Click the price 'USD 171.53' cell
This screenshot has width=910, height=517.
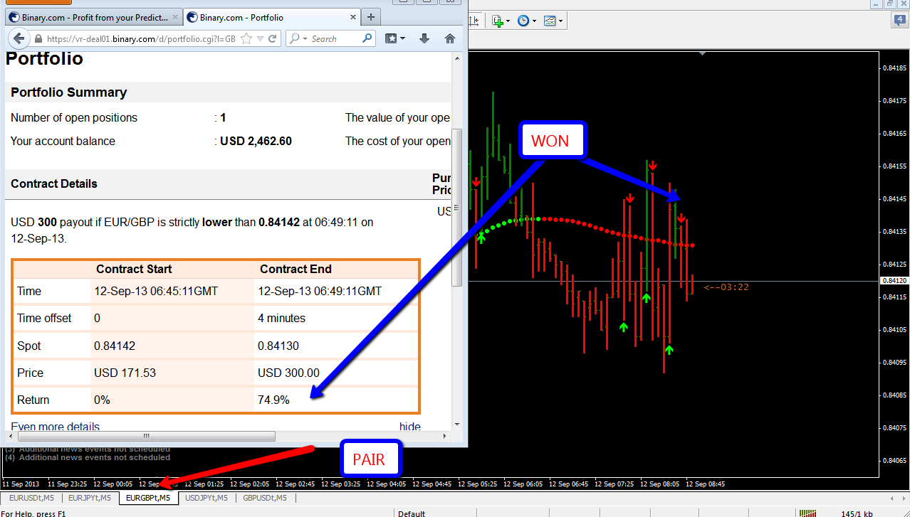click(125, 373)
